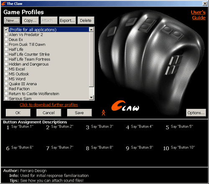Image resolution: width=209 pixels, height=184 pixels.
Task: Click button 6 description Say "Button 6"
Action: (x=23, y=148)
